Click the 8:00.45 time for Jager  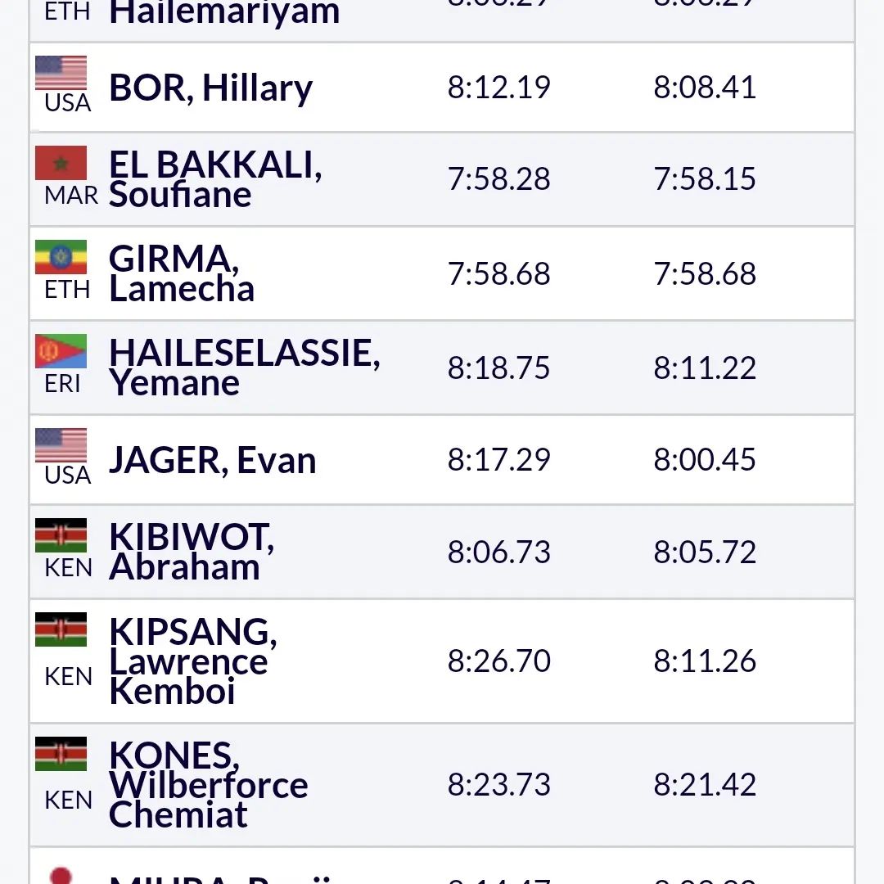[704, 460]
